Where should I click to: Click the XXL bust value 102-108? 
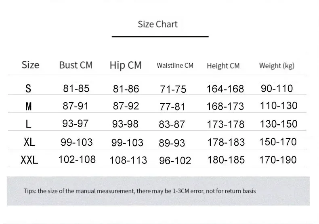(x=77, y=159)
